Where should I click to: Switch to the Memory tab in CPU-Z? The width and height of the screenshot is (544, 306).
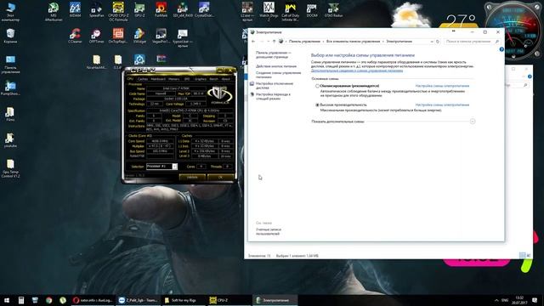173,79
